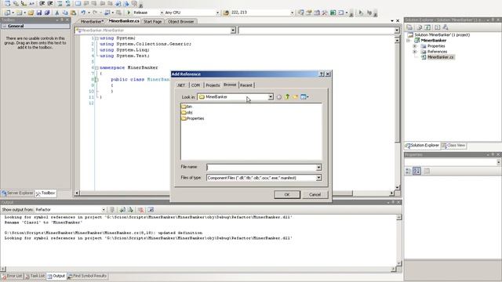Select MinerBanker.cs in Solution Explorer
Screen dimensions: 502x282
[438, 57]
